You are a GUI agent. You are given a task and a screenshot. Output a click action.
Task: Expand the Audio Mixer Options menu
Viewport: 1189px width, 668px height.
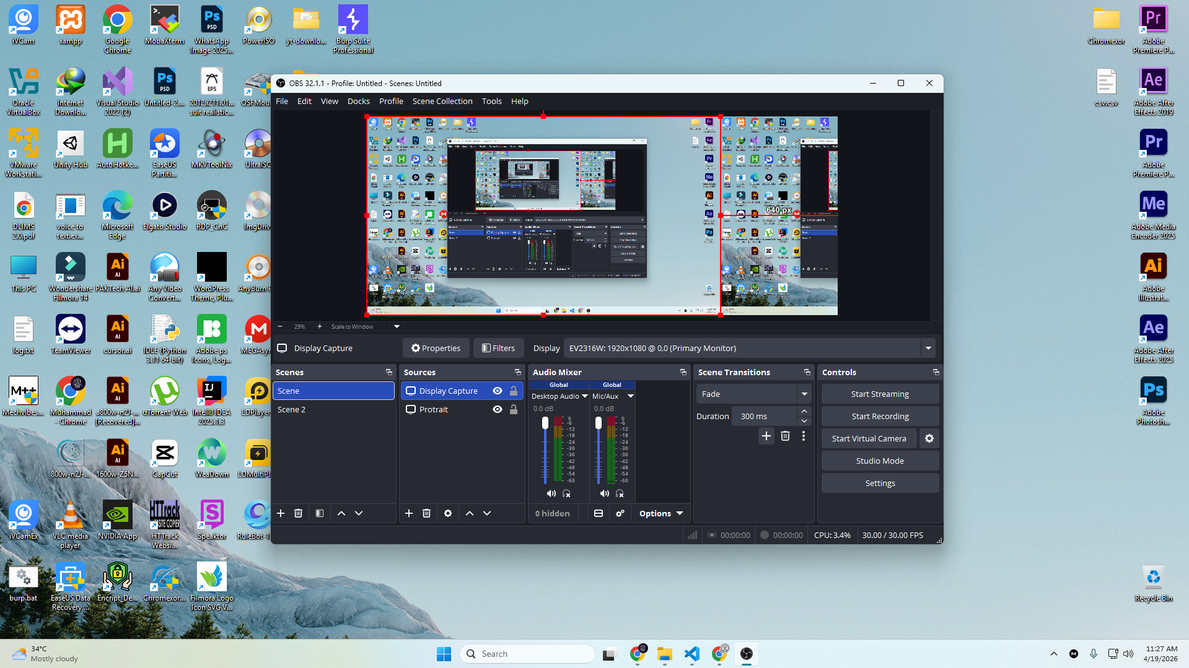click(660, 513)
